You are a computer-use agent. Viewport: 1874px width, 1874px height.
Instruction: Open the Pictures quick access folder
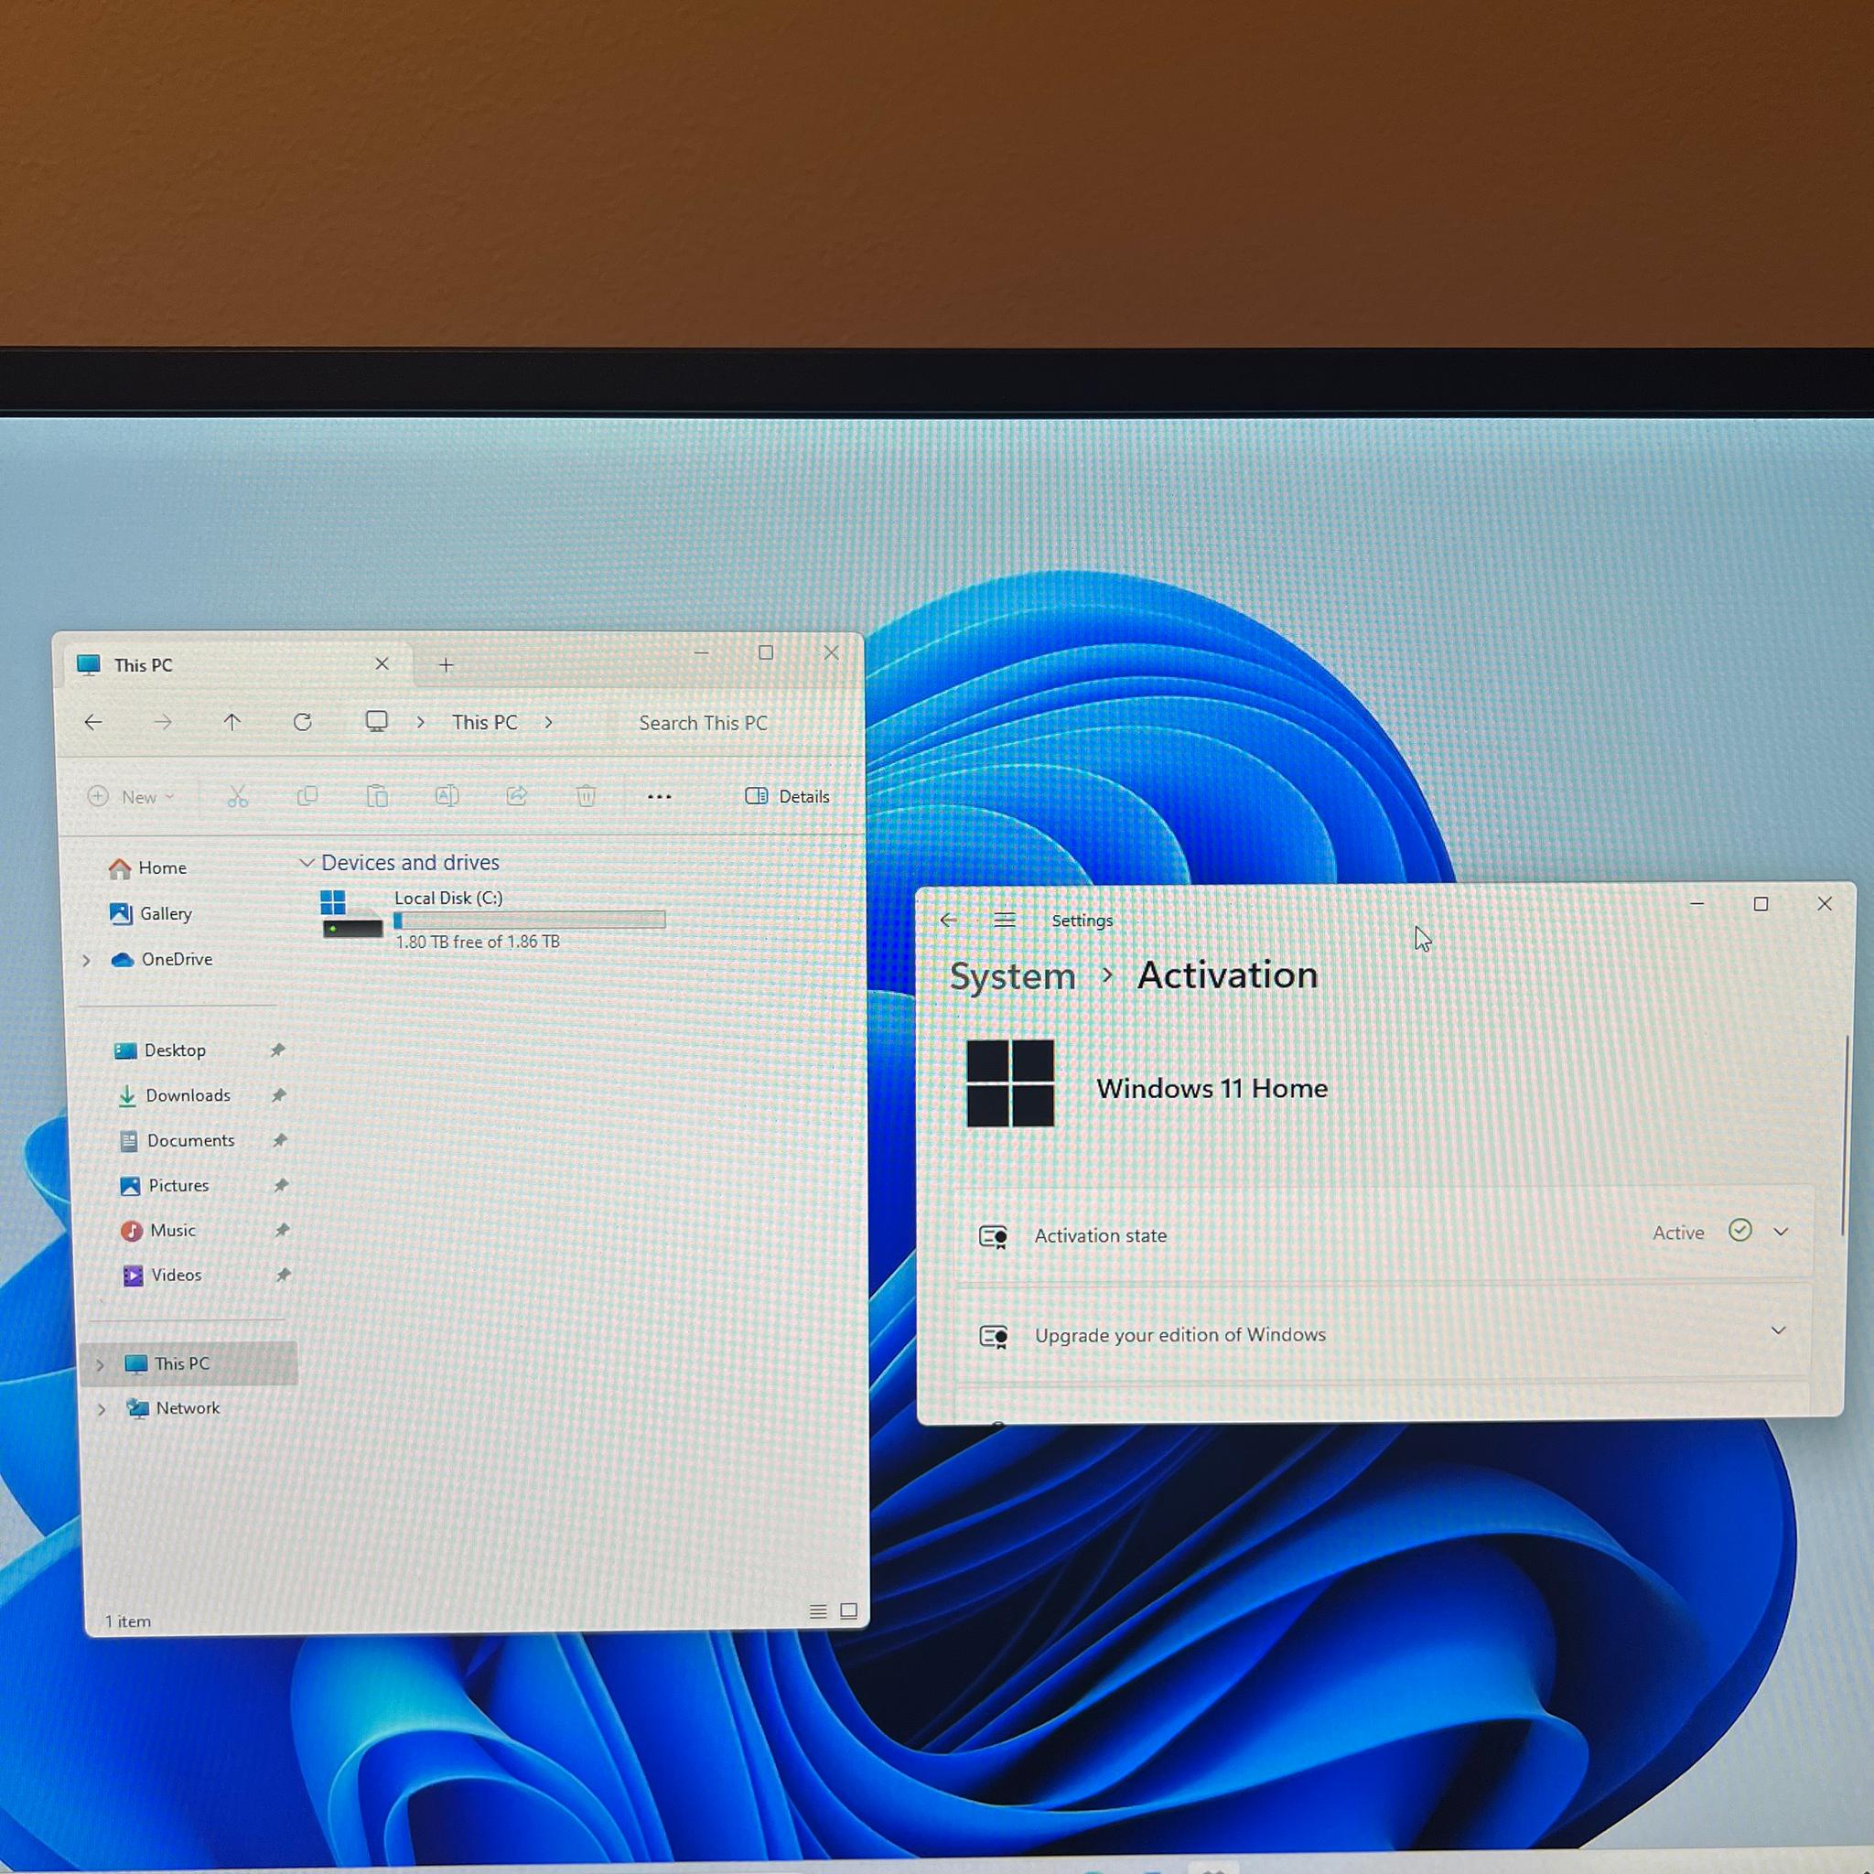coord(164,1185)
